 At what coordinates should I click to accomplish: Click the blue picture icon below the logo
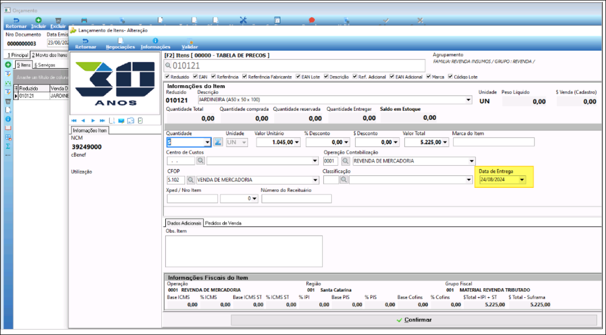tap(121, 120)
